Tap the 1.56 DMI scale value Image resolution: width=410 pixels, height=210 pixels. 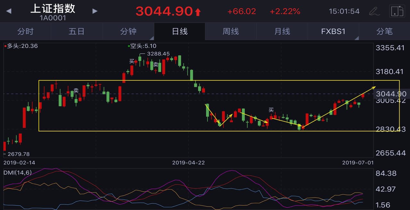[382, 205]
